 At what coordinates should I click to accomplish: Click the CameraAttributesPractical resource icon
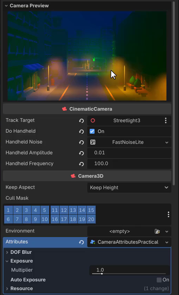pos(93,242)
